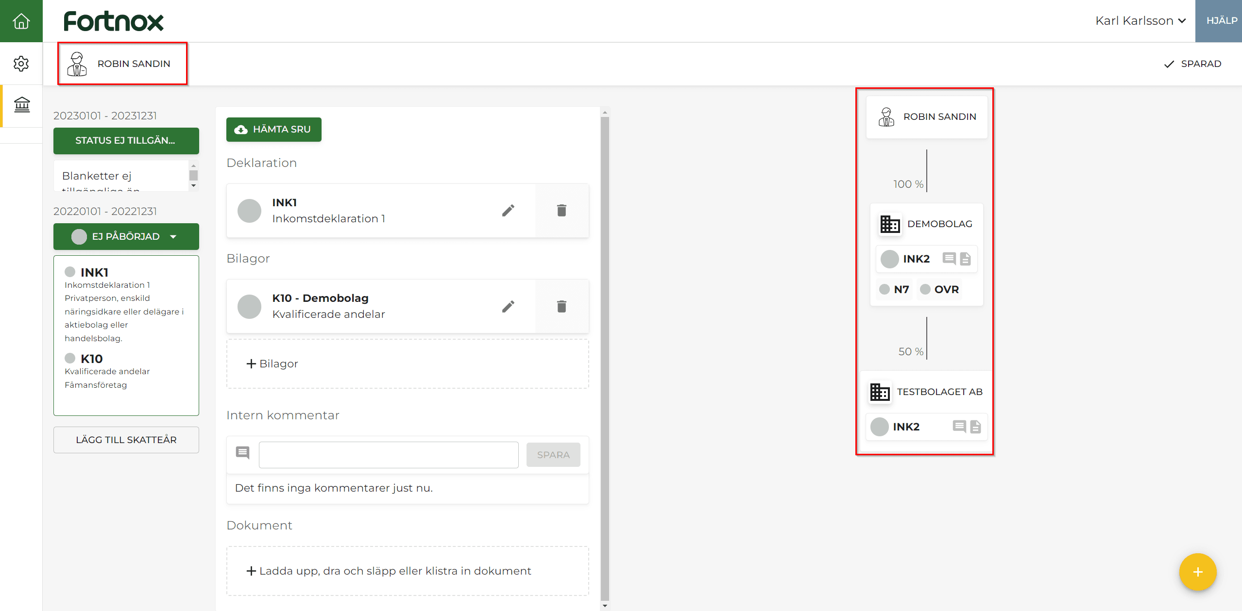Screen dimensions: 1242x611
Task: Toggle status circle of Demobolag INK2
Action: pos(889,259)
